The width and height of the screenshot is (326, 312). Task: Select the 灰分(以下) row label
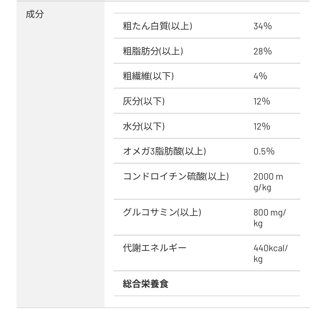tap(144, 101)
